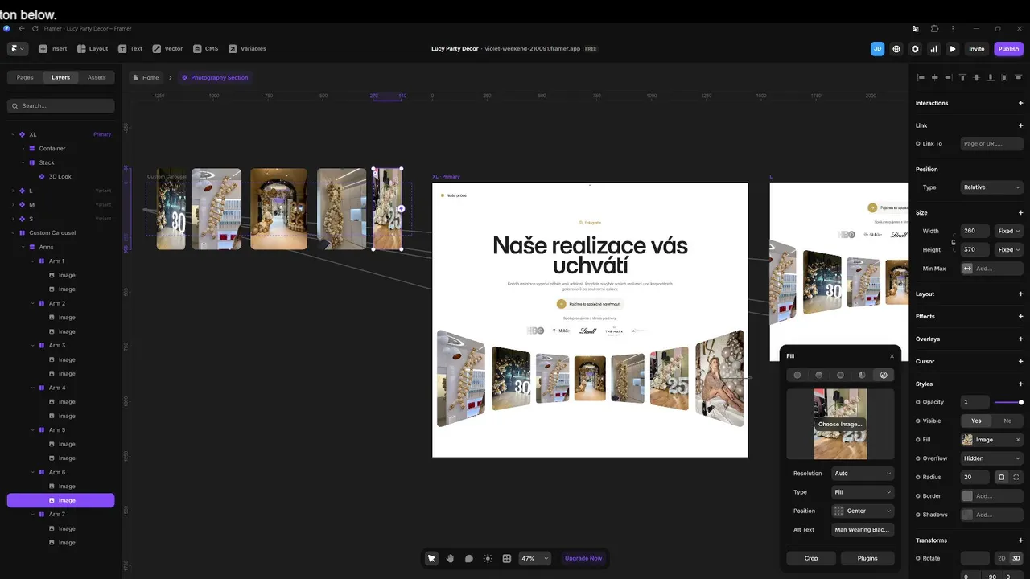Open the Height Fixed dropdown
Image resolution: width=1030 pixels, height=579 pixels.
pos(1009,250)
